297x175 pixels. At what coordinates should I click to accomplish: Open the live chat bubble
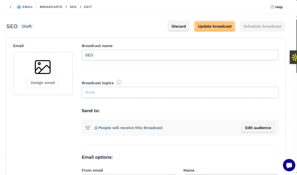[x=289, y=165]
